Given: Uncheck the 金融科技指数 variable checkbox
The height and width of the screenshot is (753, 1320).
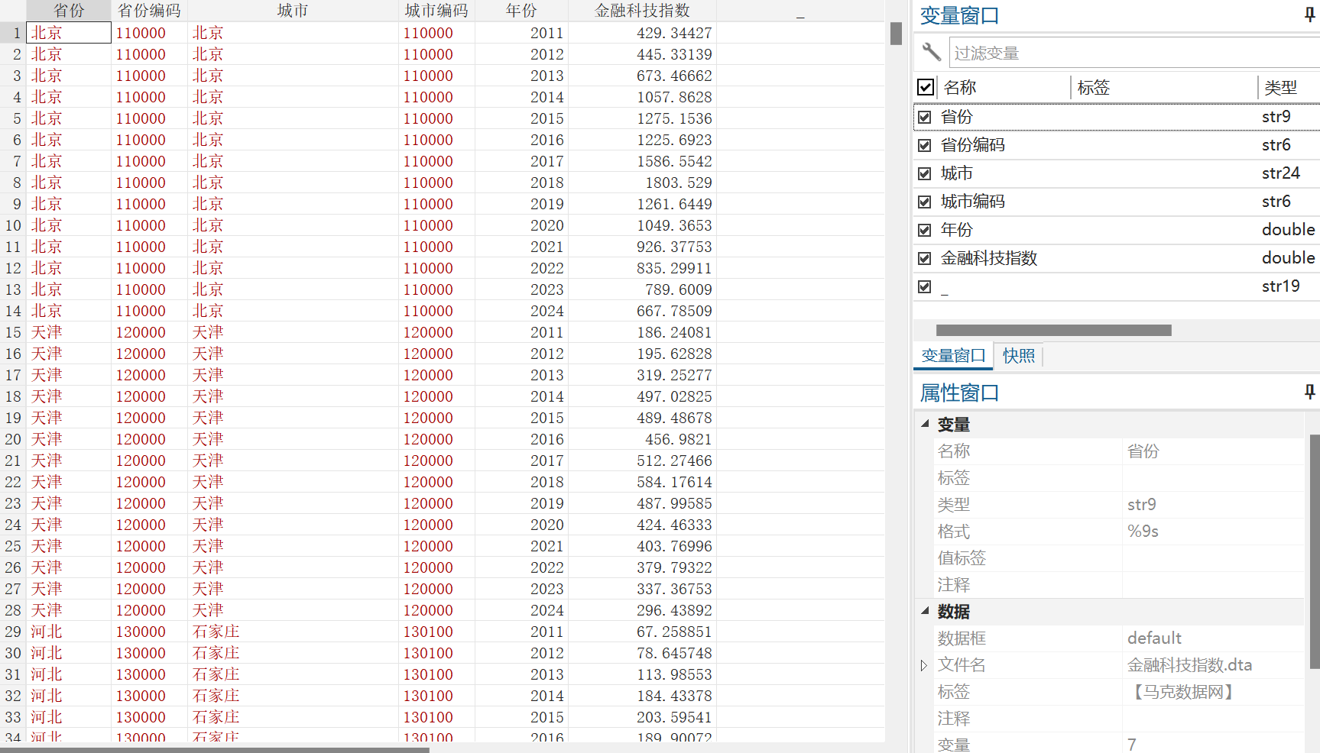Looking at the screenshot, I should 925,258.
